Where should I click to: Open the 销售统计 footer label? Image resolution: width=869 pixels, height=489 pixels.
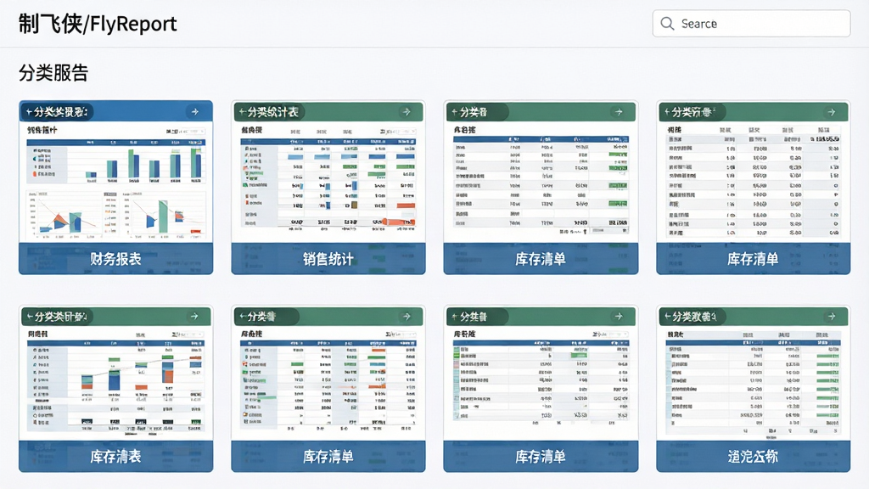click(x=328, y=259)
